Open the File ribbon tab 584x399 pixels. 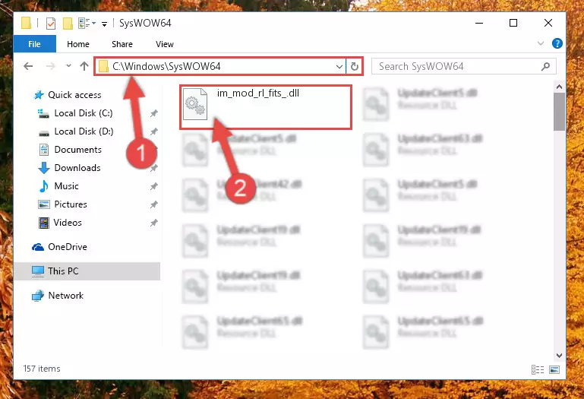point(35,44)
